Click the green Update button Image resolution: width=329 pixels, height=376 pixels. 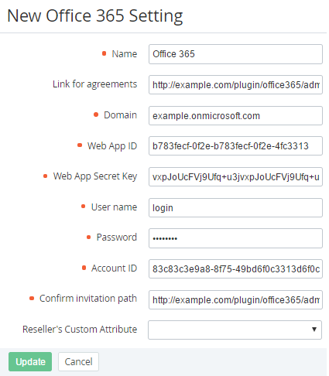click(30, 361)
